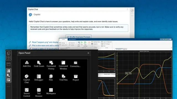Image resolution: width=177 pixels, height=99 pixels.
Task: Click the Copilot icon in chat window sidebar
Action: pos(132,10)
